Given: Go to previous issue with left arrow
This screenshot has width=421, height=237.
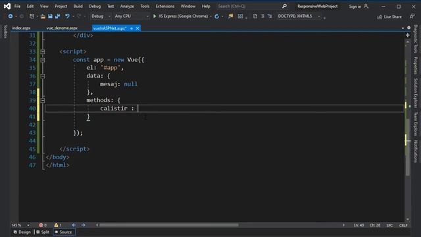Looking at the screenshot, I should tap(74, 225).
